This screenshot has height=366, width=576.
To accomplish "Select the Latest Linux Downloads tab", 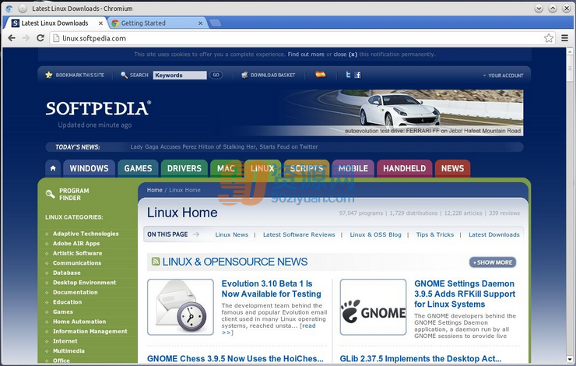I will [x=55, y=23].
